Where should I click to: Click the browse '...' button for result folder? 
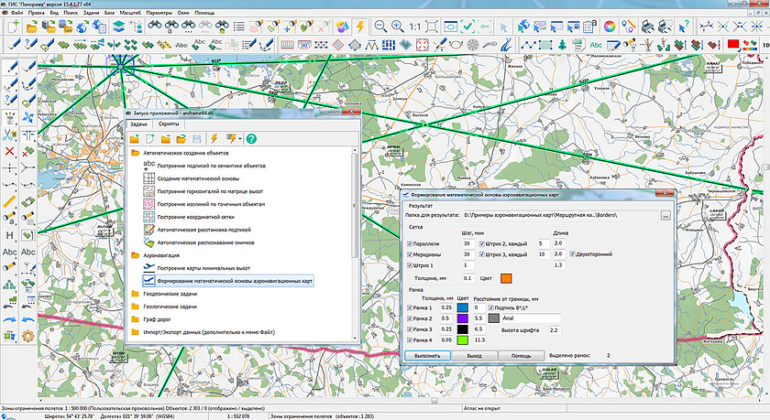[665, 214]
